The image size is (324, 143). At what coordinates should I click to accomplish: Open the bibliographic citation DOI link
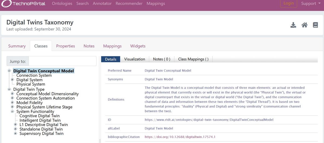[180, 137]
